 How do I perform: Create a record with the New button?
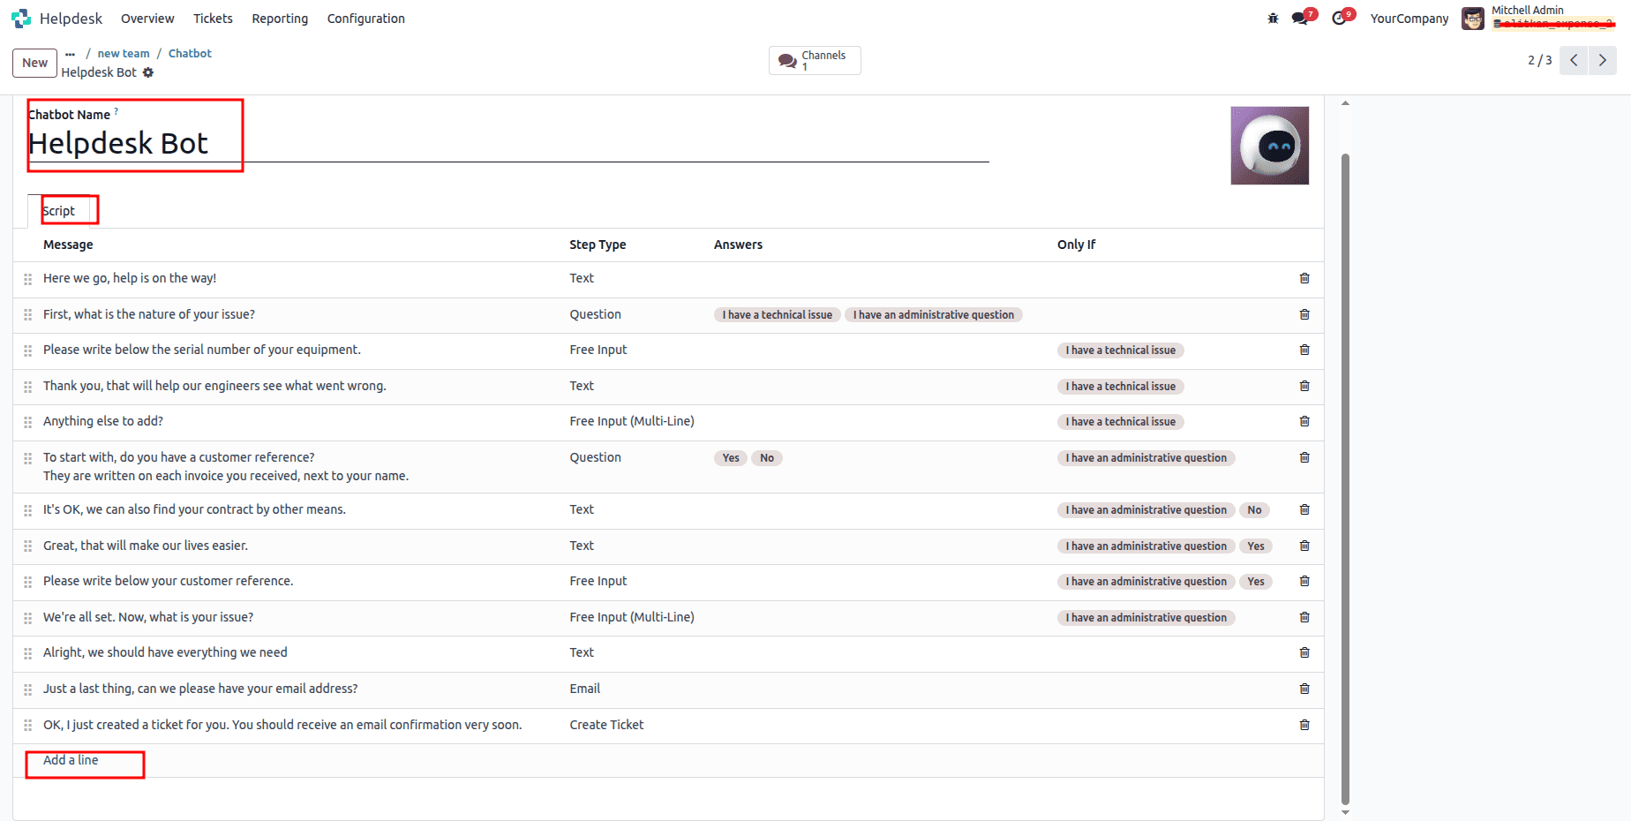(34, 63)
